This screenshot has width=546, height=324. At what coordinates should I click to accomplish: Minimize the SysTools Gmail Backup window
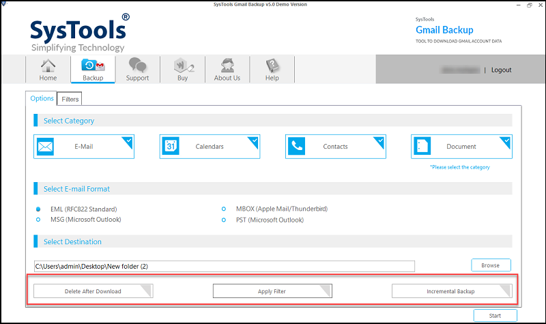(518, 5)
